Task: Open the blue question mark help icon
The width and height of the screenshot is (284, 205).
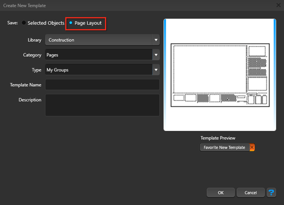Action: pos(271,193)
